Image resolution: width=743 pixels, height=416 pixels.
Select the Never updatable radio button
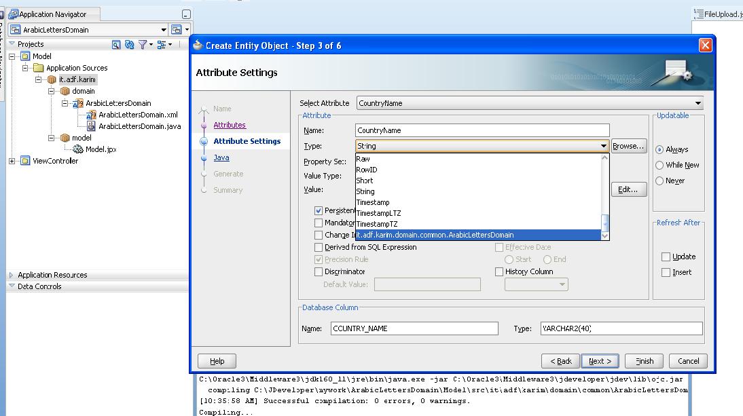(659, 181)
